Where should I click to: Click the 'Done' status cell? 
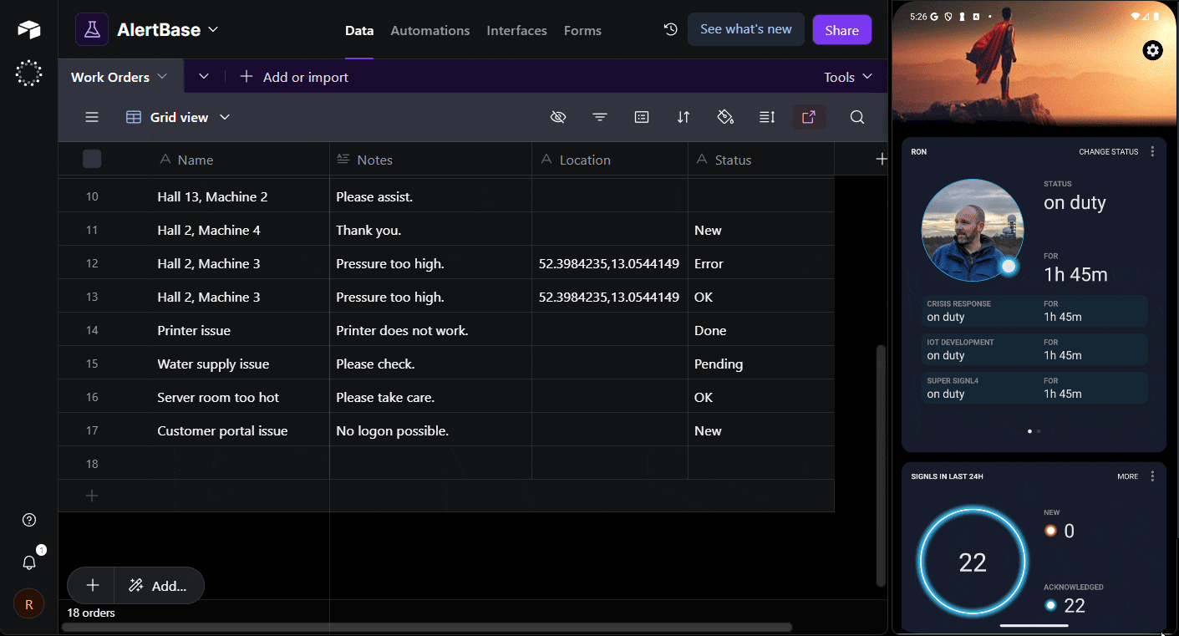coord(761,330)
